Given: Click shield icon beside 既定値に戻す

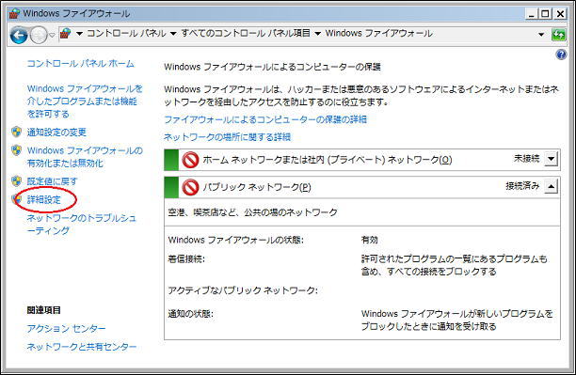Looking at the screenshot, I should click(17, 180).
